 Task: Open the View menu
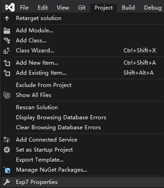63,8
